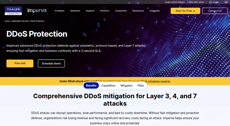
Task: Click the DDoS Protection breadcrumb
Action: (37, 21)
